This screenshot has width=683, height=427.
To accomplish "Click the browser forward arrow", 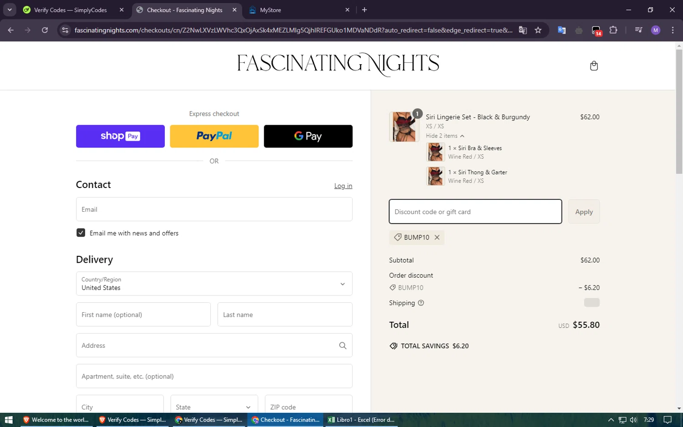I will click(x=28, y=30).
